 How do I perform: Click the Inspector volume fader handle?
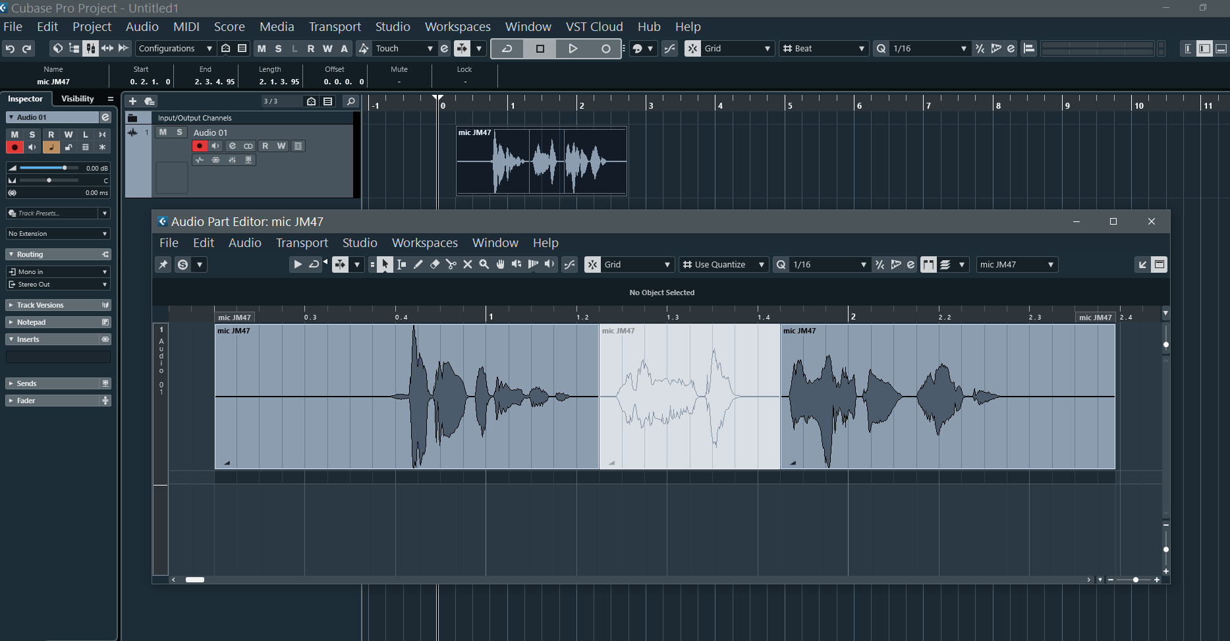[64, 168]
